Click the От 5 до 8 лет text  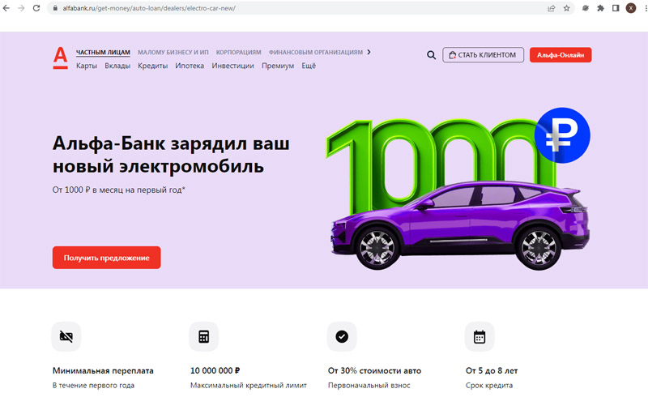coord(492,371)
